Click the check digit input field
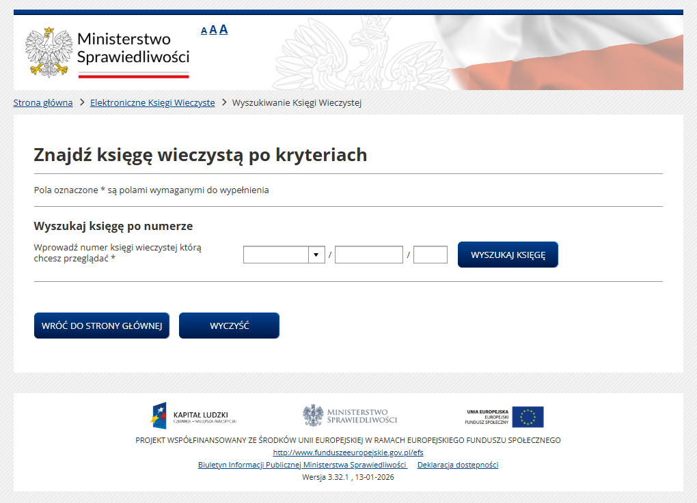Viewport: 697px width, 503px height. tap(430, 255)
